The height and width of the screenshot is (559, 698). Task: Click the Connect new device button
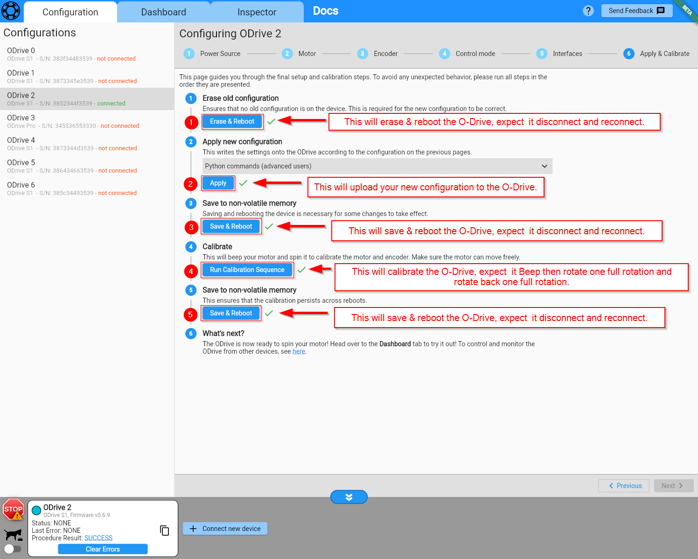[x=225, y=529]
